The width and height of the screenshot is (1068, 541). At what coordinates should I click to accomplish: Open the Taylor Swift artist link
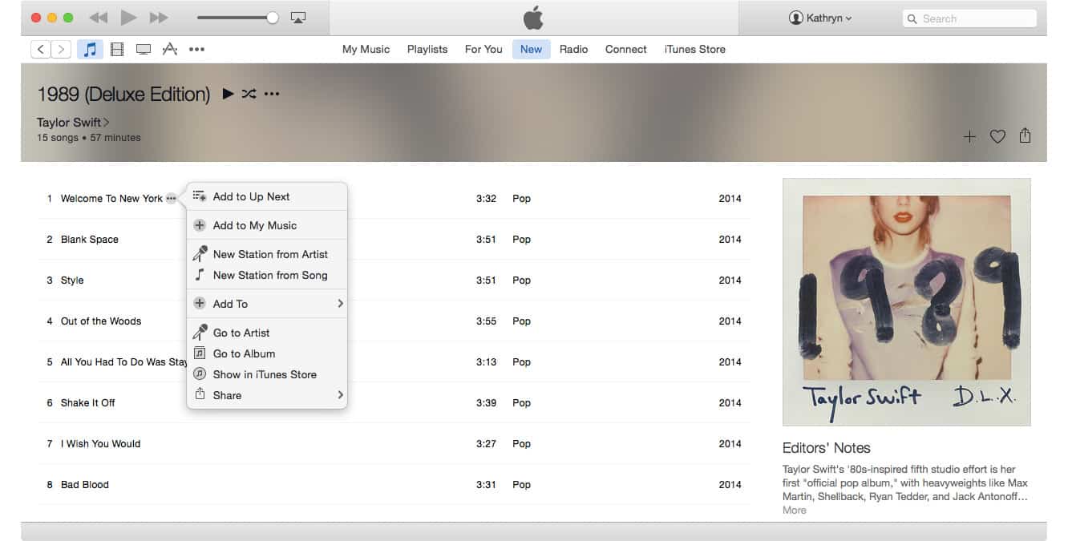point(73,123)
